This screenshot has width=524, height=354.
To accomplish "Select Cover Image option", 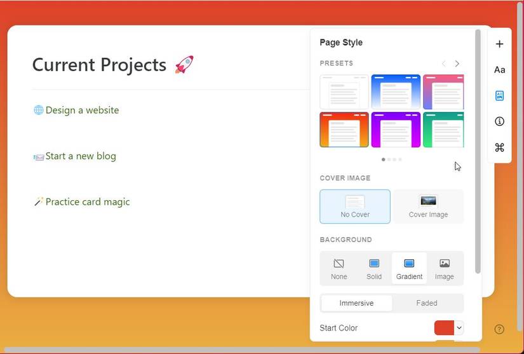I will click(429, 207).
